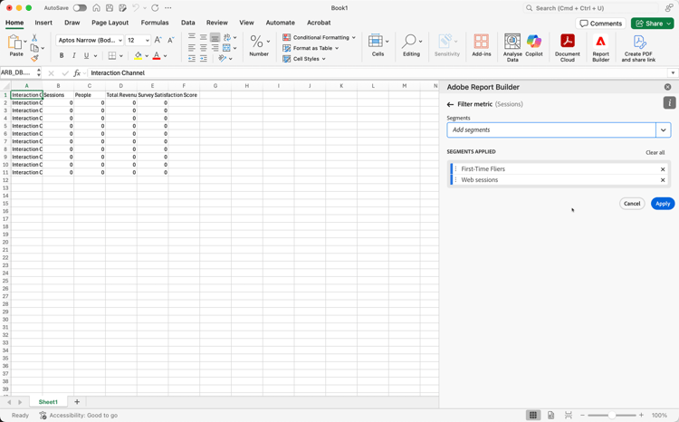Expand the Format as Table dropdown
Screen dimensions: 679x422
coord(337,48)
